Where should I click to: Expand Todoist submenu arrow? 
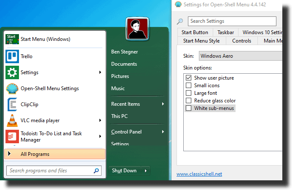coord(100,136)
